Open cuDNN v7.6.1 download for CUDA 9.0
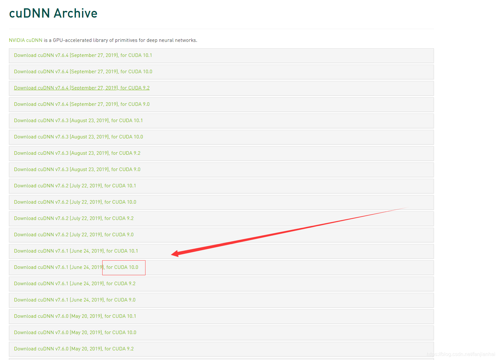Image resolution: width=498 pixels, height=360 pixels. pos(75,300)
